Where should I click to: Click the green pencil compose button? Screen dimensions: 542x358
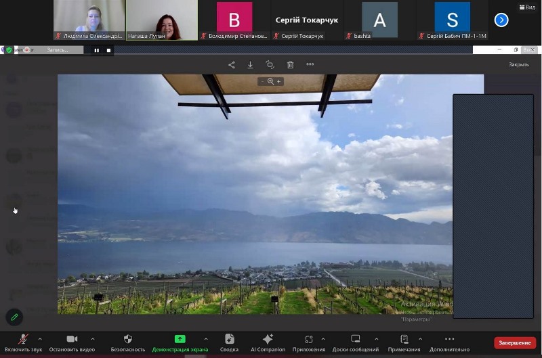coord(14,317)
